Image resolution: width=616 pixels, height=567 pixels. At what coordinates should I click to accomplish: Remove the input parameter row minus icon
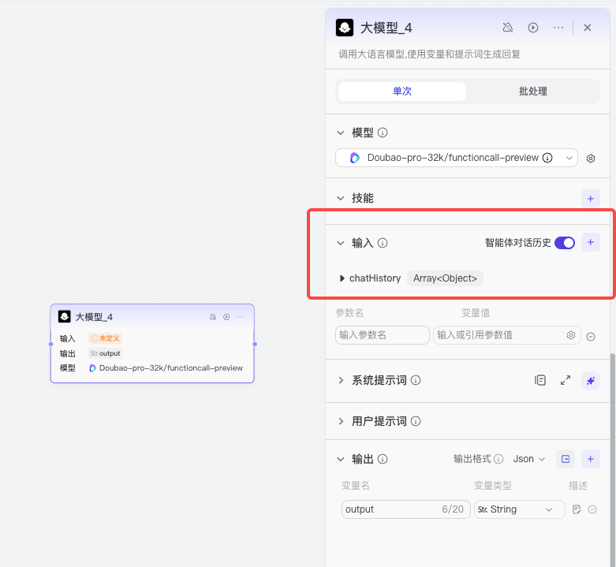coord(591,337)
